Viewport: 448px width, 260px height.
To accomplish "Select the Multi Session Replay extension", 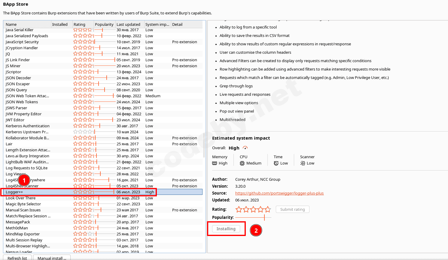I will [x=103, y=240].
